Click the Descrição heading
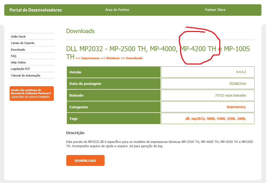The height and width of the screenshot is (183, 266). [x=75, y=133]
